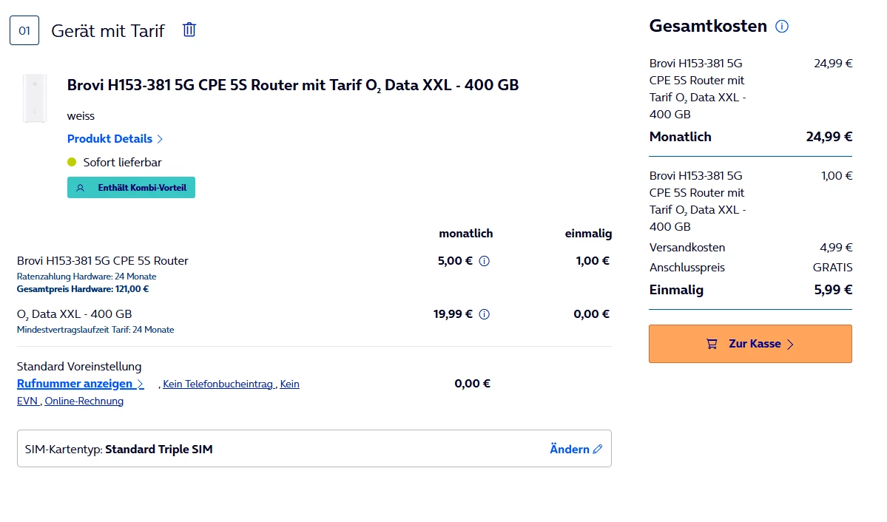Open the EVN setting link
Viewport: 887px width, 522px height.
[27, 401]
